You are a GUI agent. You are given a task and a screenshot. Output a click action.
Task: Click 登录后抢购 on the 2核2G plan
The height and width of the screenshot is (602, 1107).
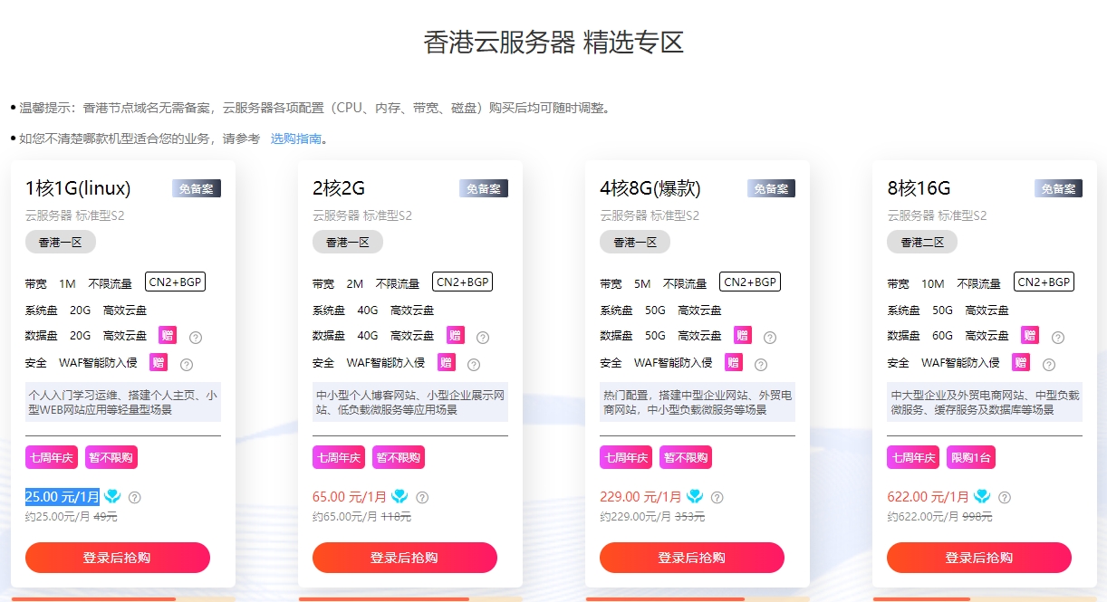[x=405, y=558]
